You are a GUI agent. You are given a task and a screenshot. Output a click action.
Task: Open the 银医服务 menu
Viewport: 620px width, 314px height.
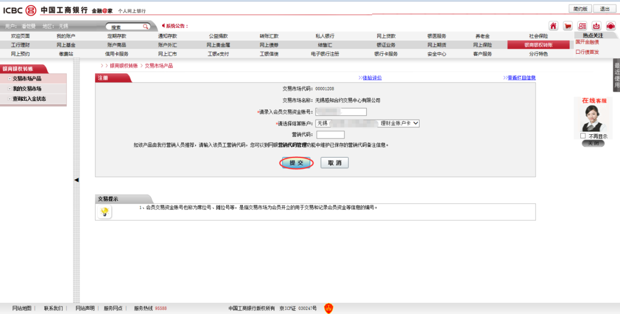click(437, 36)
